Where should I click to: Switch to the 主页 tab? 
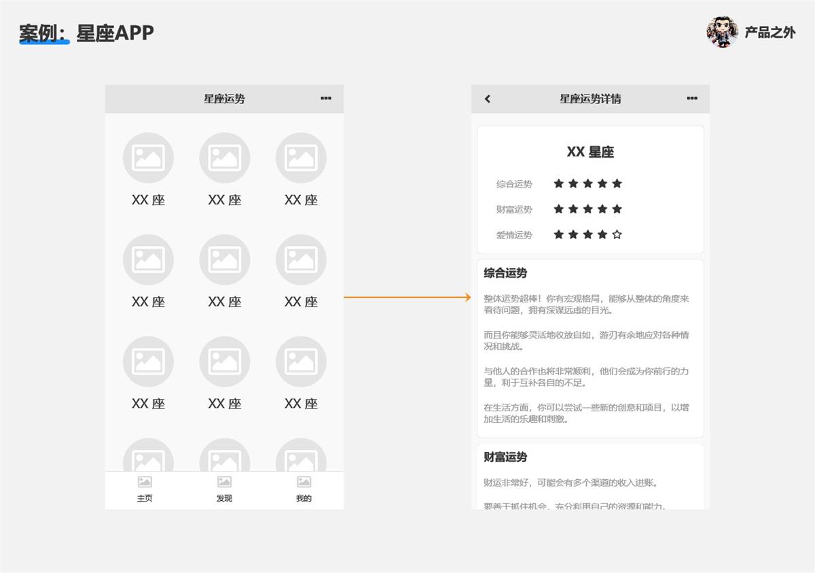point(145,489)
